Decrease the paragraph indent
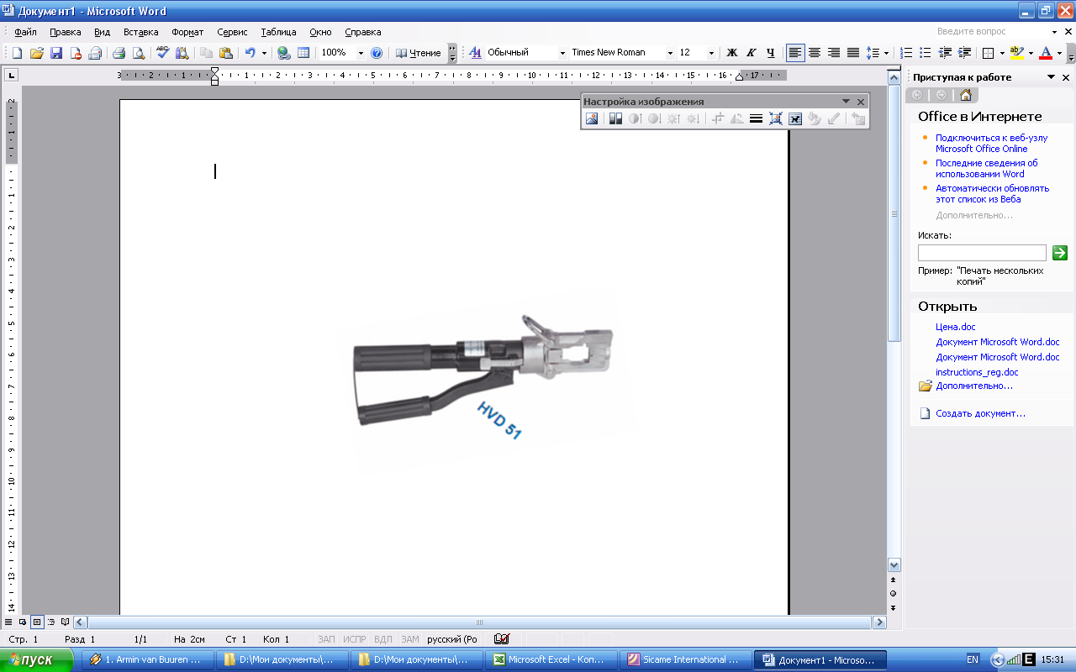The image size is (1076, 672). click(945, 53)
